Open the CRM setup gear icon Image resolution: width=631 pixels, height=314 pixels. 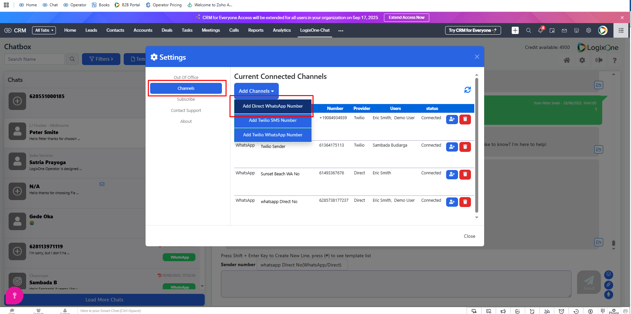[589, 30]
